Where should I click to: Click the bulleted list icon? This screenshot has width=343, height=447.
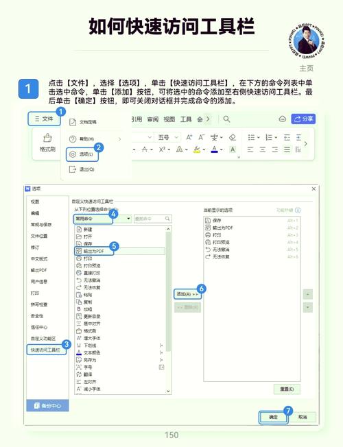(251, 138)
